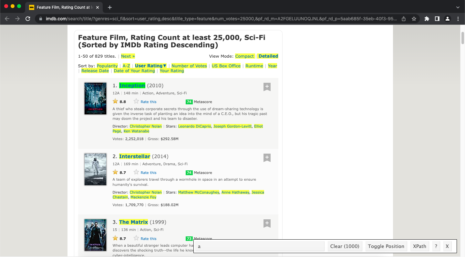Viewport: 465px width, 257px height.
Task: Add The Matrix to watchlist ribbon icon
Action: [x=267, y=224]
